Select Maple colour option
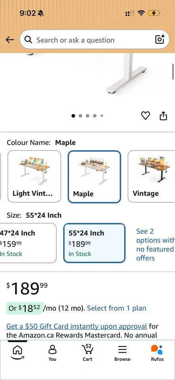This screenshot has width=175, height=380. coord(94,177)
